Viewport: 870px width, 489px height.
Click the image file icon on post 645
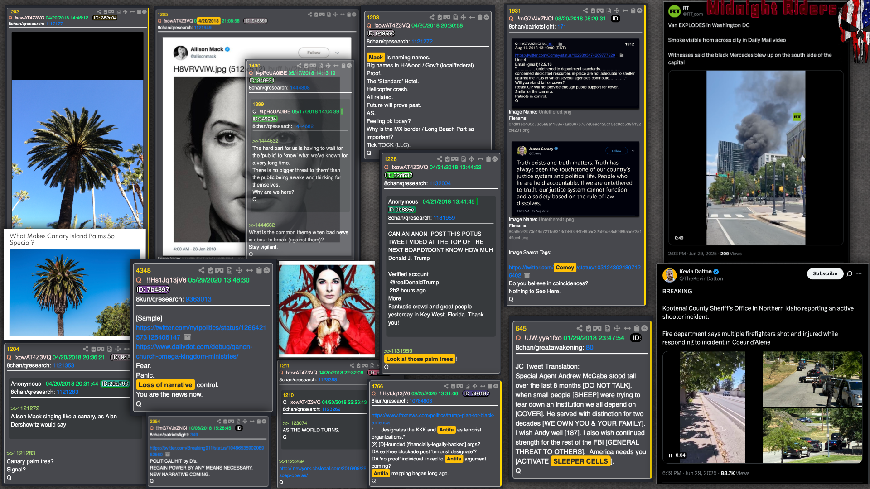pyautogui.click(x=607, y=328)
